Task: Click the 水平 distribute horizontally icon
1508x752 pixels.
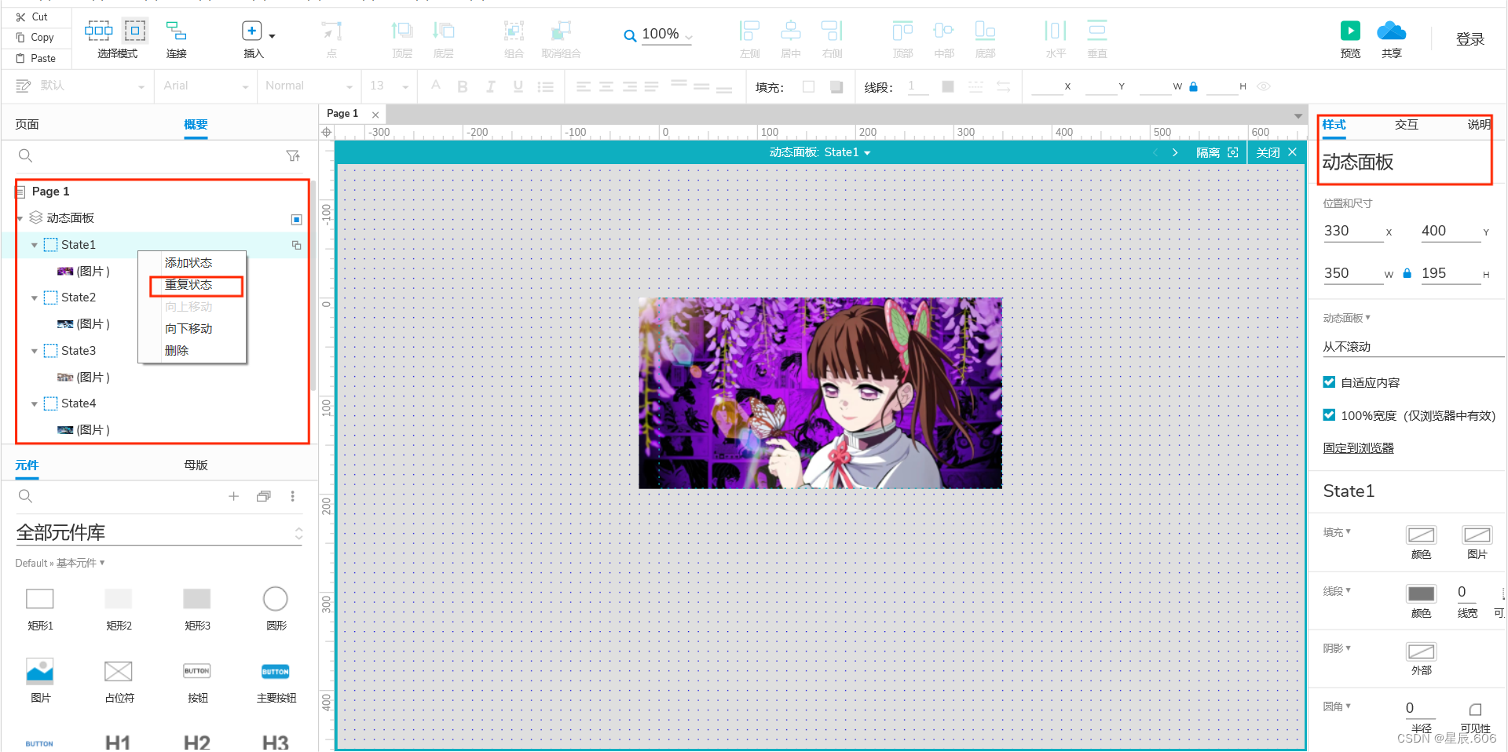Action: pos(1056,31)
